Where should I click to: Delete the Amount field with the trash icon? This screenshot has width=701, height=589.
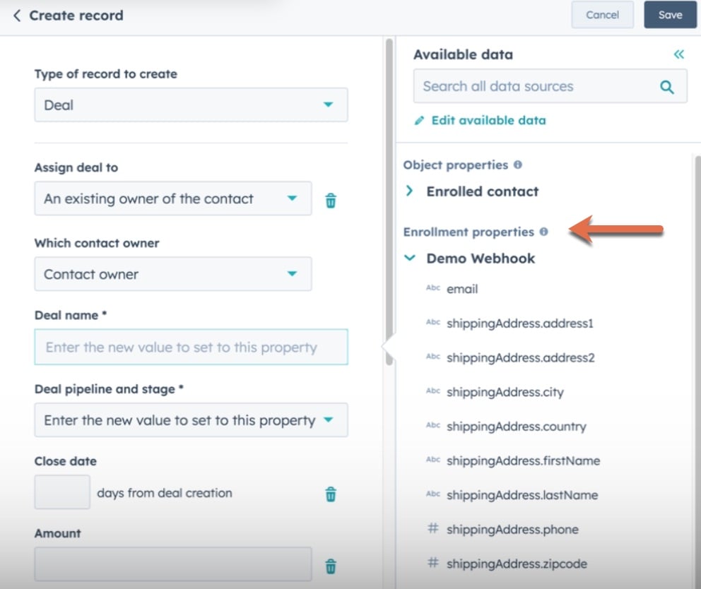[x=329, y=566]
